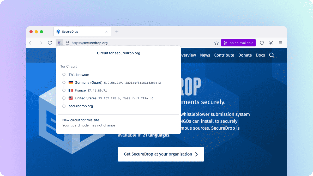Click the Germany flag icon
The width and height of the screenshot is (313, 176).
[x=71, y=82]
